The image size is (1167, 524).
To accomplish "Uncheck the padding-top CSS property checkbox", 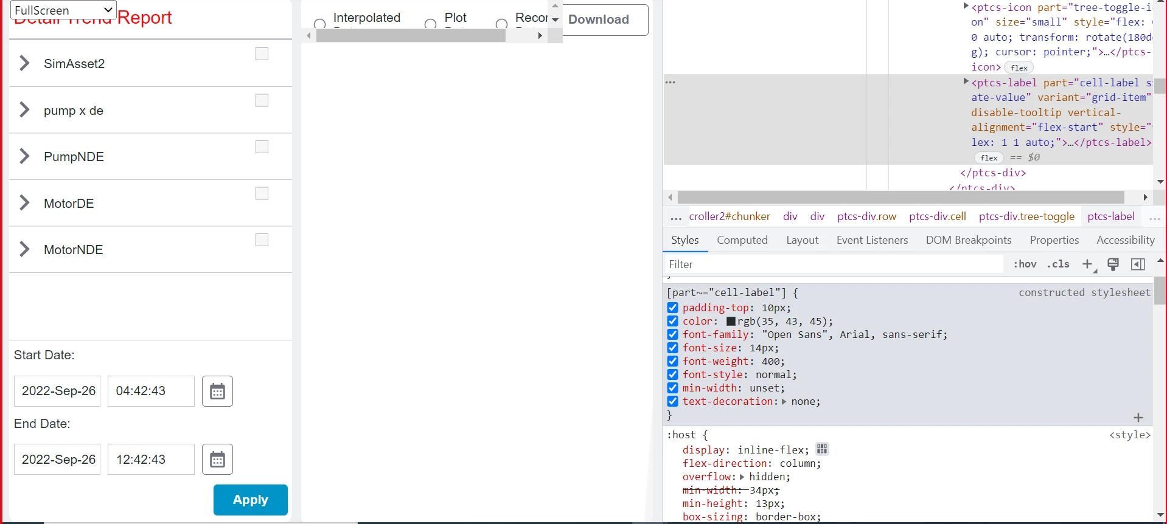I will (x=672, y=308).
